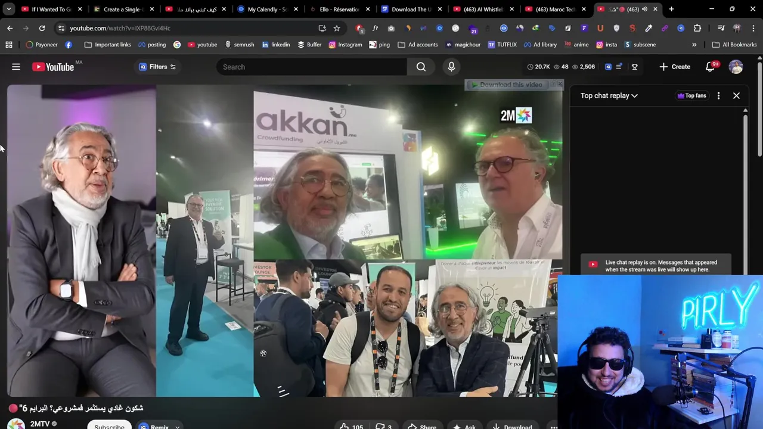Open the list icon beside video stats
The width and height of the screenshot is (763, 429).
click(x=619, y=67)
